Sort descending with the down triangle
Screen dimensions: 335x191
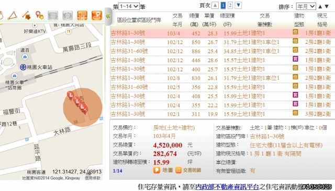point(327,7)
